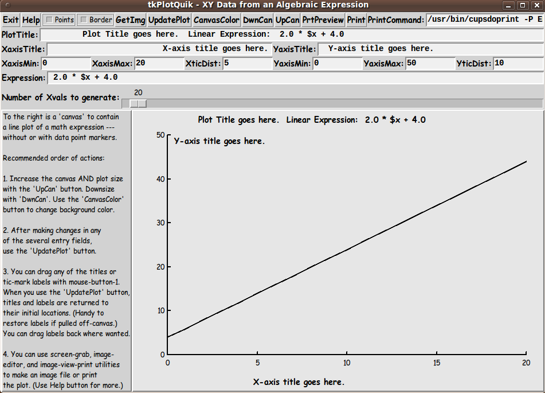Click the YaxisMax field showing 50
The height and width of the screenshot is (393, 545).
click(x=430, y=63)
